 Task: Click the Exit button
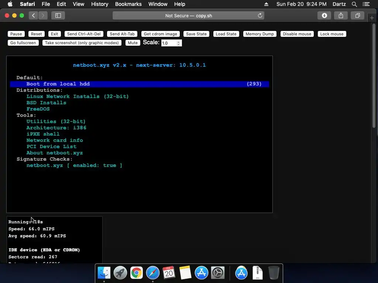tap(55, 34)
